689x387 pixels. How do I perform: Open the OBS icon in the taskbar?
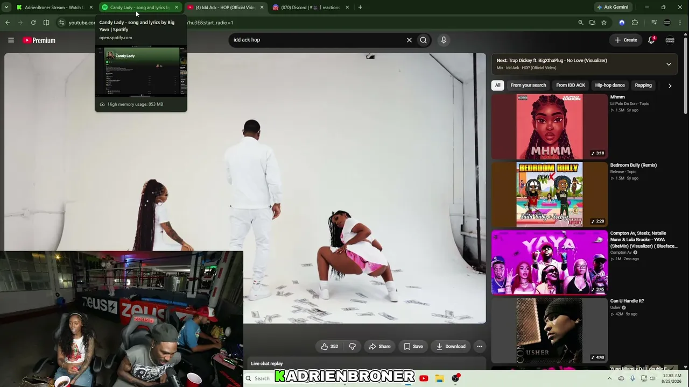455,378
